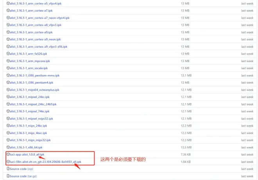This screenshot has height=180, width=258.
Task: Select alist_3.16.3-1_arm_cortex-a9_neon.ipk asset
Action: point(35,39)
